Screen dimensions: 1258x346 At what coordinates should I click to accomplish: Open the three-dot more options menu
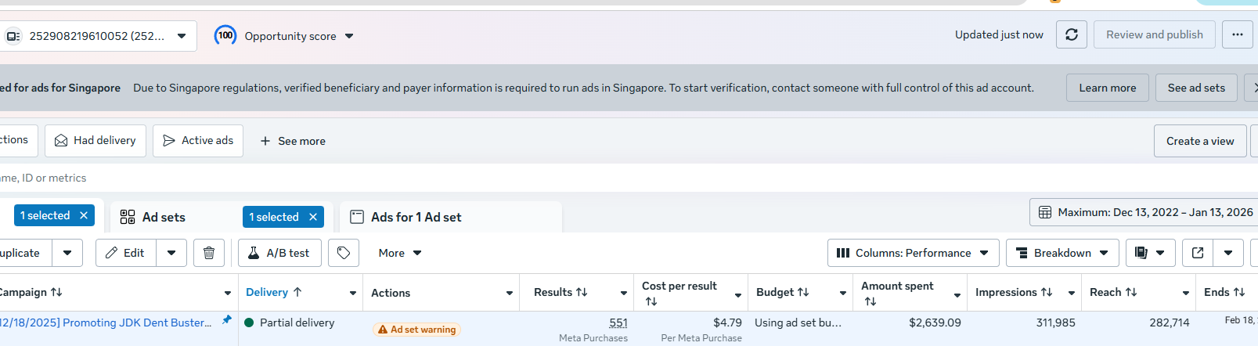click(1237, 34)
